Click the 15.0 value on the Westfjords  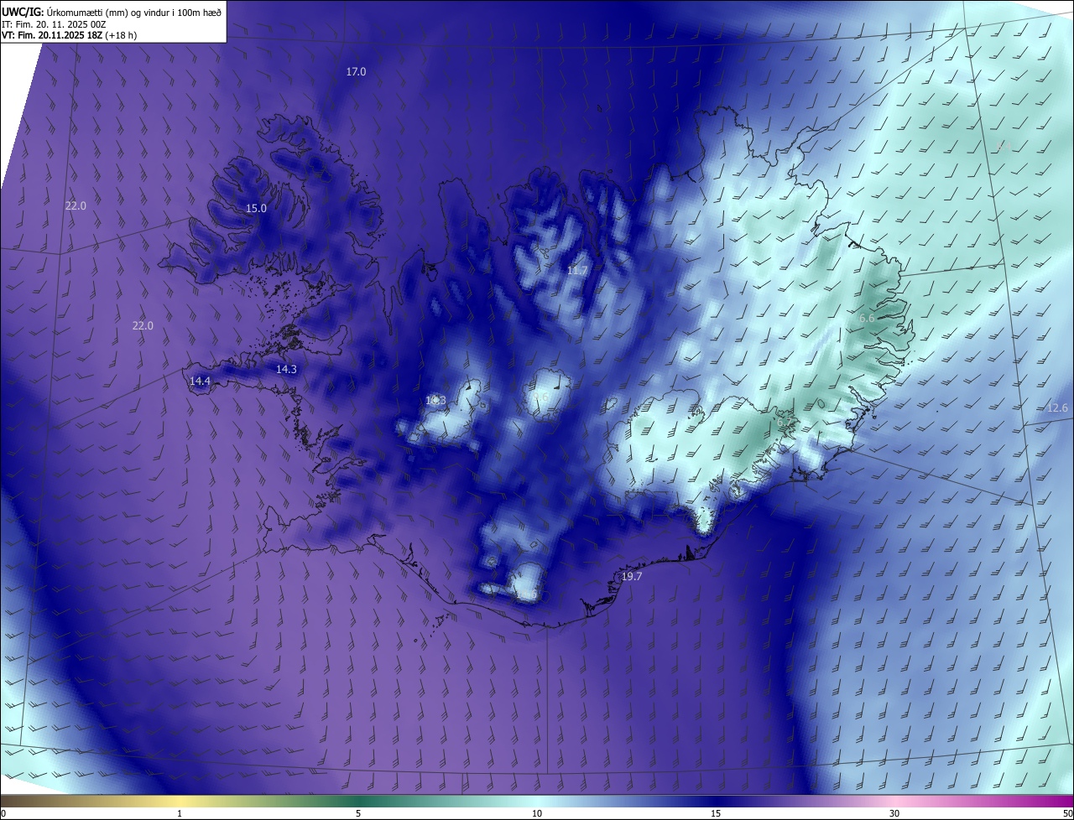256,209
